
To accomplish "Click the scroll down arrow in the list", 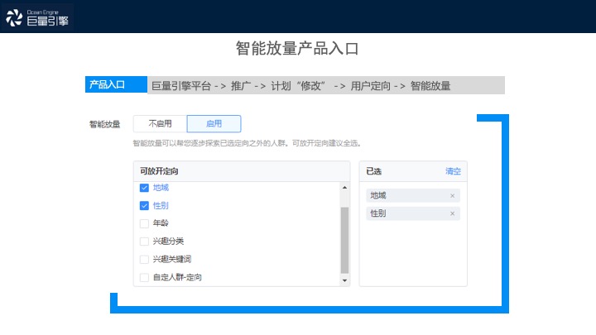I will pyautogui.click(x=344, y=280).
